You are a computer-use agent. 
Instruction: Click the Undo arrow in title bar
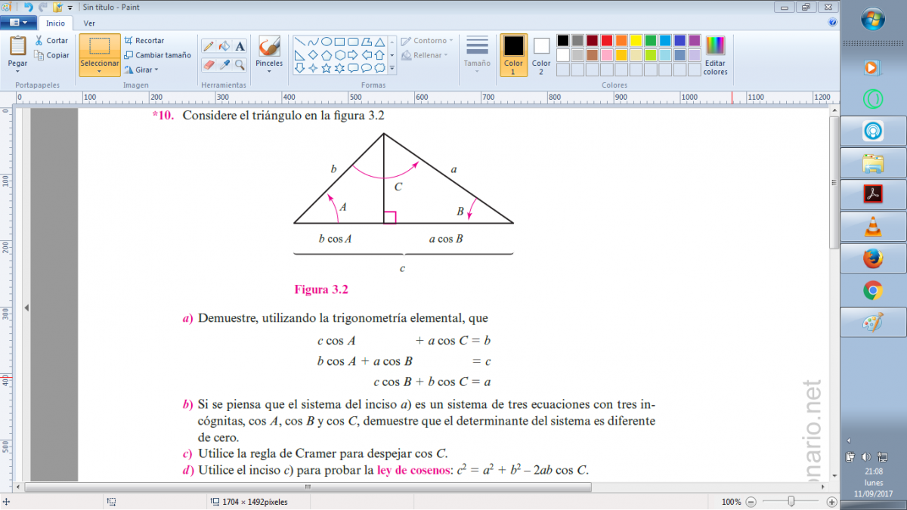pos(29,7)
